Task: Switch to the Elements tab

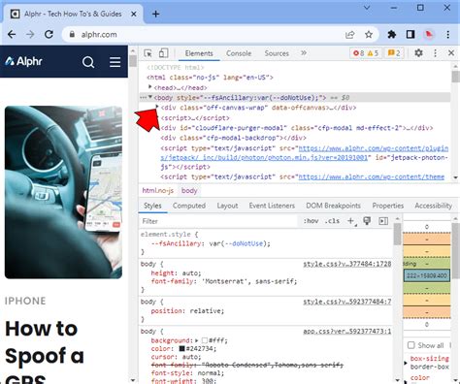Action: click(199, 53)
